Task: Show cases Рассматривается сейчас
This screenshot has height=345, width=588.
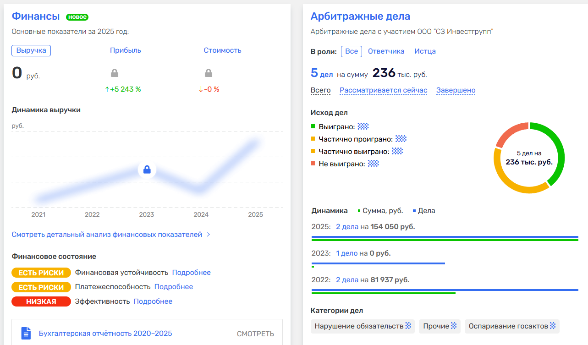Action: tap(383, 90)
